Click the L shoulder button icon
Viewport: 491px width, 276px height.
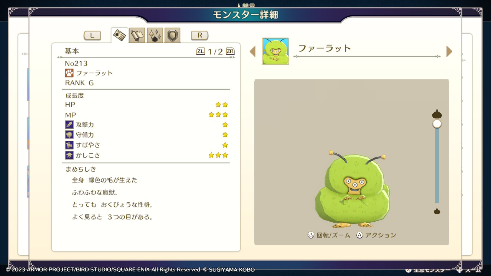pos(92,35)
